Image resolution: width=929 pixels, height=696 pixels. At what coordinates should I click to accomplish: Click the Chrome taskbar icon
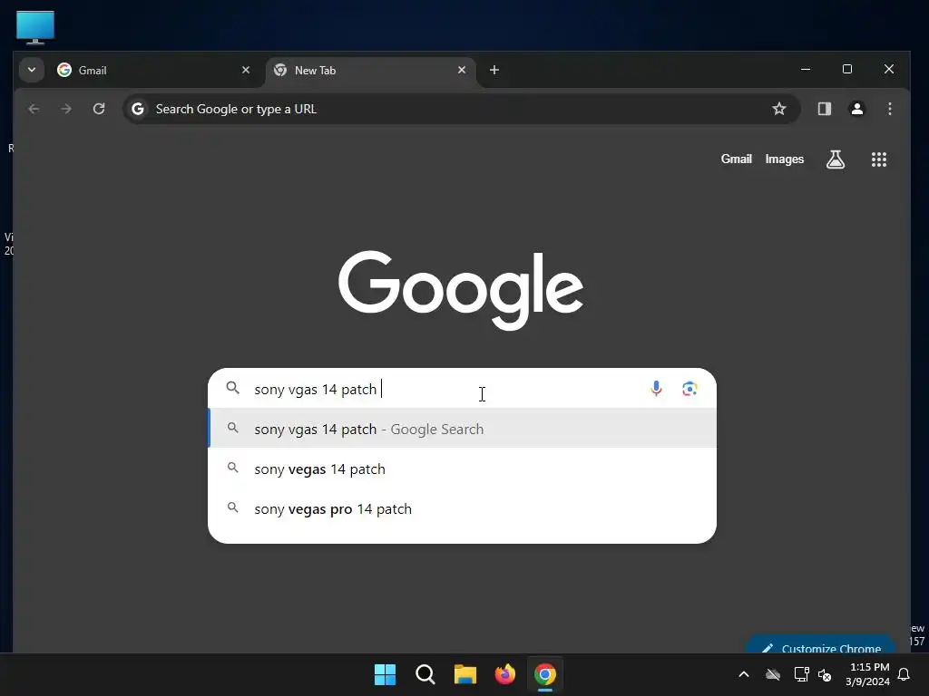tap(545, 674)
